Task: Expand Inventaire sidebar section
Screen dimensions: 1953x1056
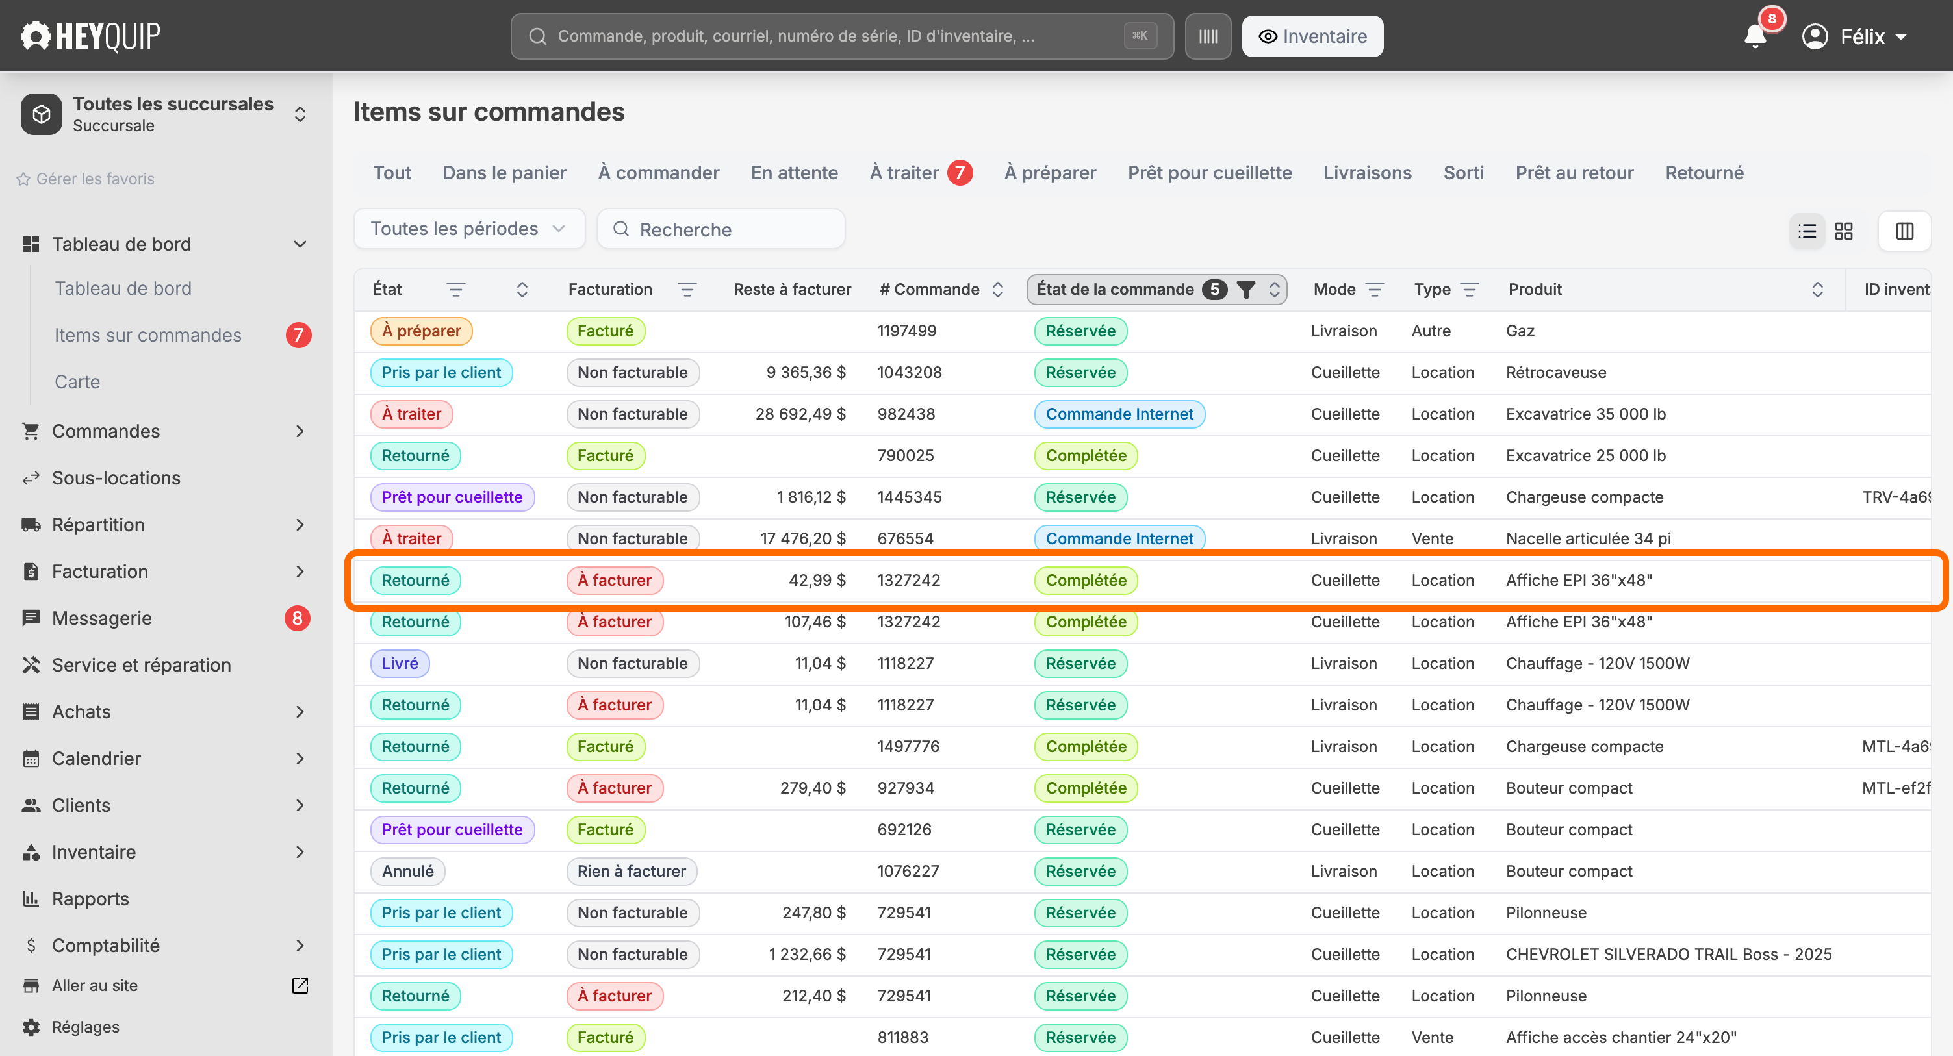Action: pos(300,852)
